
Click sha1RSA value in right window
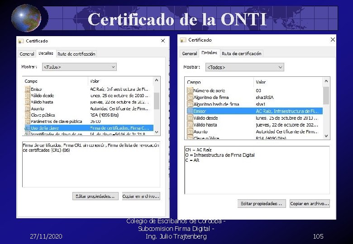pos(265,97)
